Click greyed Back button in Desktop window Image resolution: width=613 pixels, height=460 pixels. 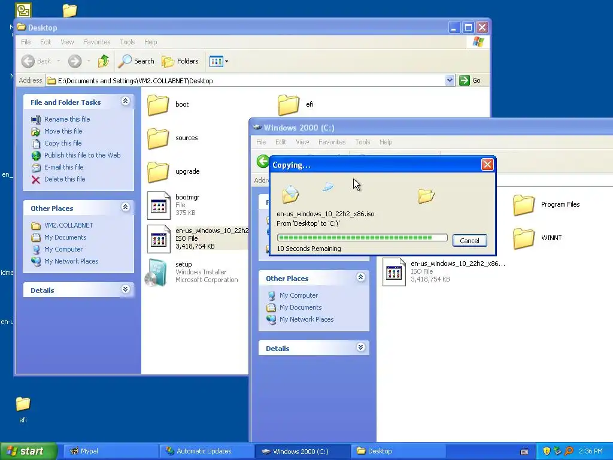[x=37, y=61]
